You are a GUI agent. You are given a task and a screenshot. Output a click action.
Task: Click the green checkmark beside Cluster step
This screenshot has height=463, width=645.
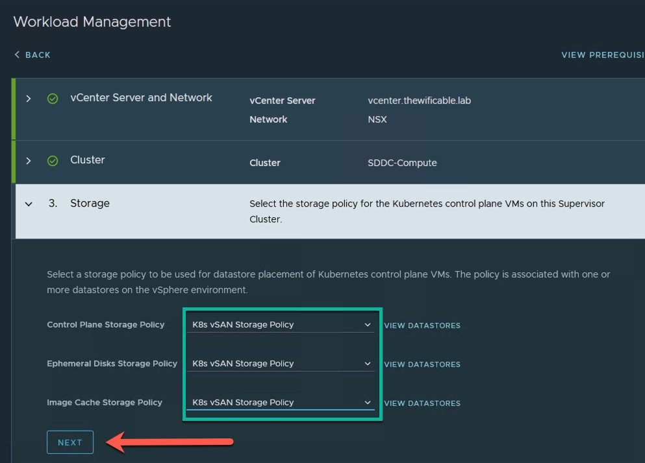tap(53, 161)
